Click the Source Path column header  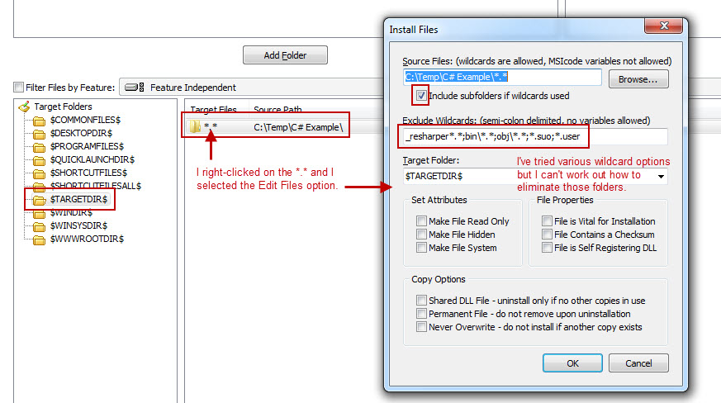tap(277, 110)
